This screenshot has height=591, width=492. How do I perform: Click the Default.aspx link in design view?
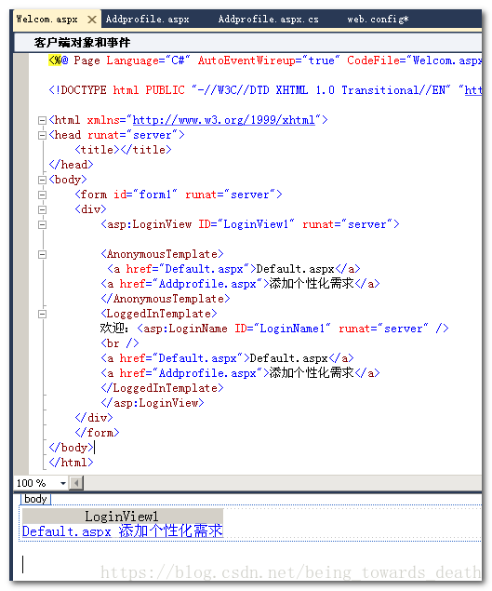(67, 531)
